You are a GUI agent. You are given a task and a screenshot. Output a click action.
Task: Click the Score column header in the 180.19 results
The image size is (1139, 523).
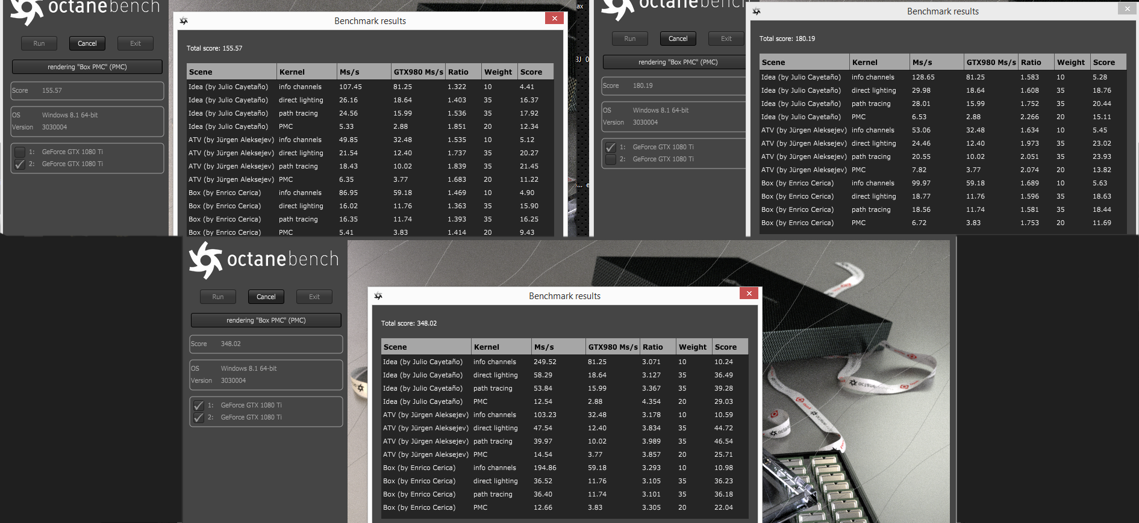click(x=1108, y=62)
